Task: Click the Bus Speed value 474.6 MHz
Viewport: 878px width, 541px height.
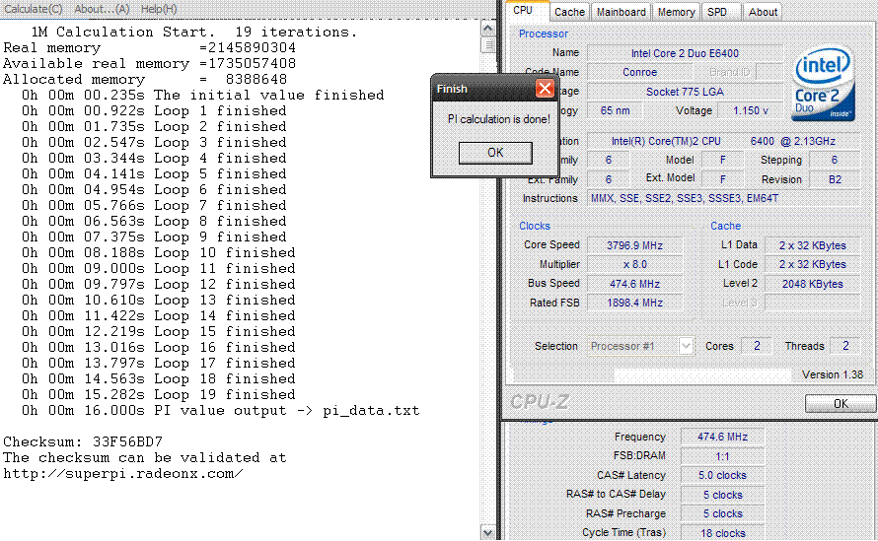Action: pos(634,284)
